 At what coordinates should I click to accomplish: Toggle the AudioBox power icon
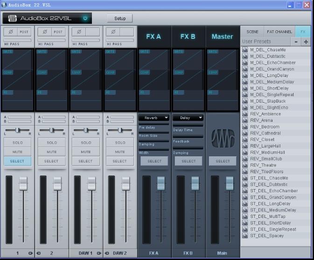click(x=85, y=18)
